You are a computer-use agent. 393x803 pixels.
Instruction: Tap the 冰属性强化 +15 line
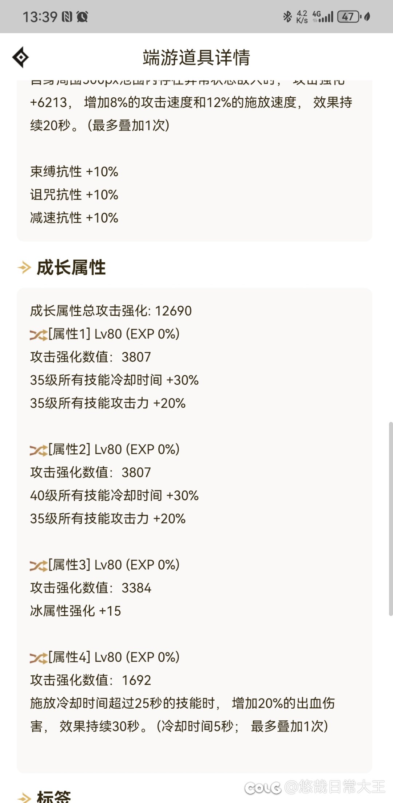pyautogui.click(x=75, y=611)
